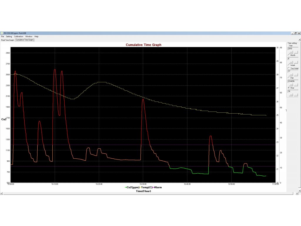The width and height of the screenshot is (301, 226).
Task: Click the vertical scrollbar down arrow
Action: click(x=300, y=191)
